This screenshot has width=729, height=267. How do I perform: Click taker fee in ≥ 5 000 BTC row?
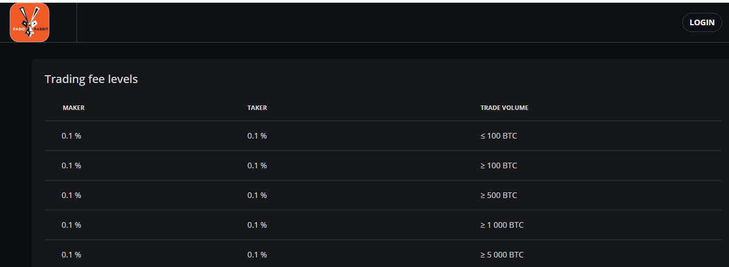[257, 255]
